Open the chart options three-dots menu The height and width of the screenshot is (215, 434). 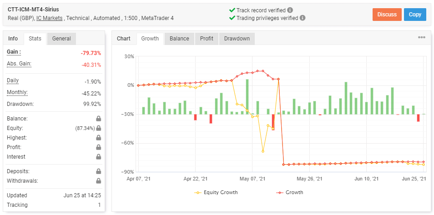coord(422,37)
